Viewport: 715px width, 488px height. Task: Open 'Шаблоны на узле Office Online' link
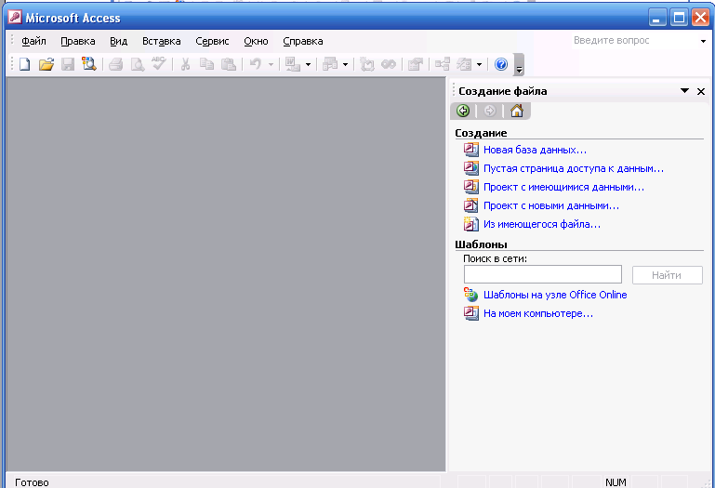(x=555, y=295)
